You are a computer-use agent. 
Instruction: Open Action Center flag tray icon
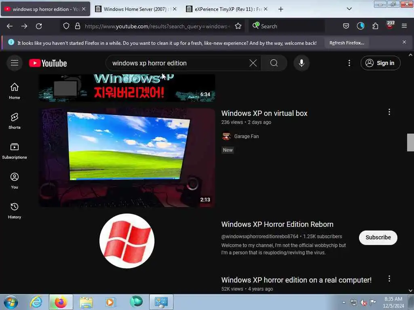373,302
